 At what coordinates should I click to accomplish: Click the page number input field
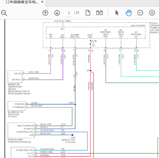pos(69,13)
